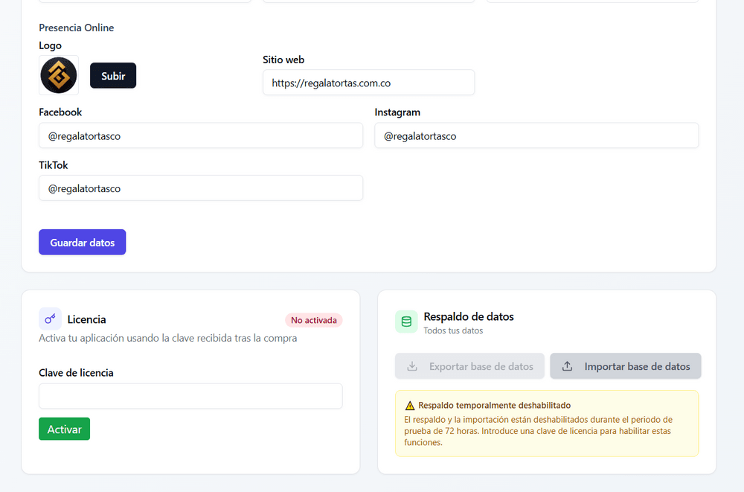The width and height of the screenshot is (744, 492).
Task: Select the TikTok handle field
Action: [201, 188]
